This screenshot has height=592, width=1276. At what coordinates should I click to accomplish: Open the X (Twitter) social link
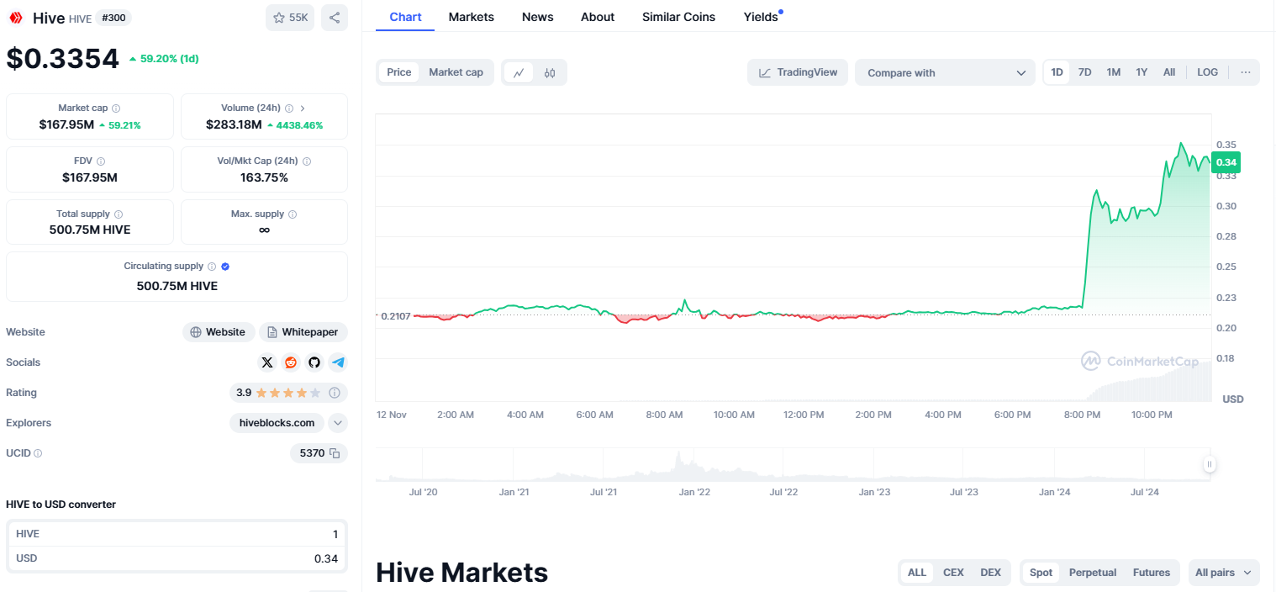(267, 362)
